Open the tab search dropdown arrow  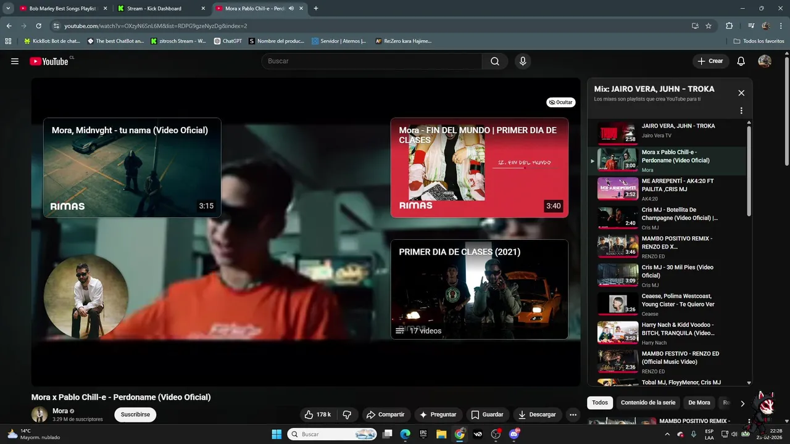pyautogui.click(x=8, y=9)
